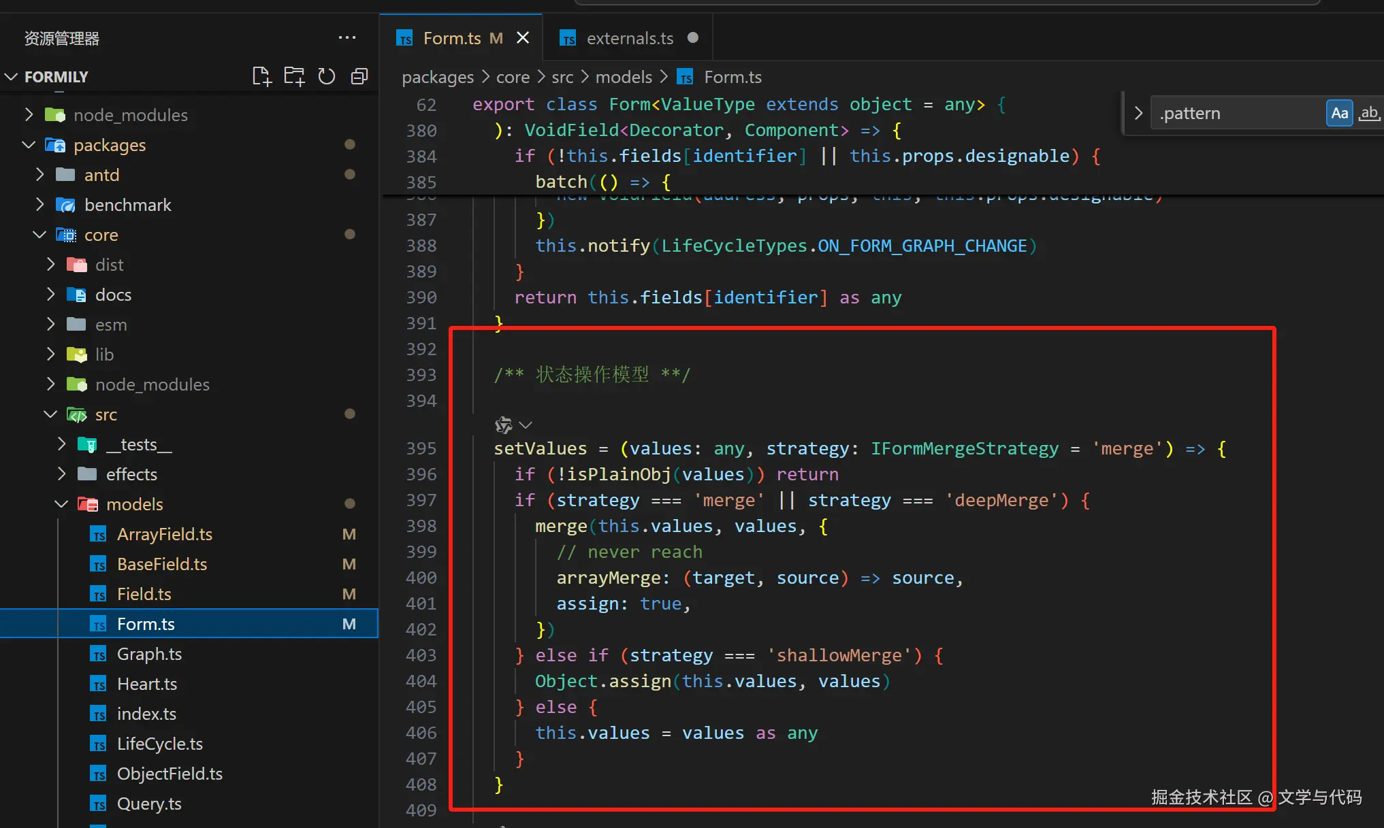Viewport: 1384px width, 828px height.
Task: Click the AI sparkle code lens icon above setValues
Action: [504, 425]
